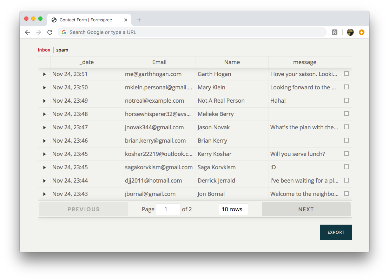Click the grayed forward arrow
Image resolution: width=389 pixels, height=280 pixels.
(39, 32)
